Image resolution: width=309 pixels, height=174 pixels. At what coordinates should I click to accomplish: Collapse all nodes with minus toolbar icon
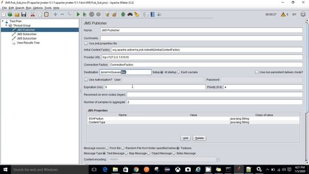pos(62,14)
